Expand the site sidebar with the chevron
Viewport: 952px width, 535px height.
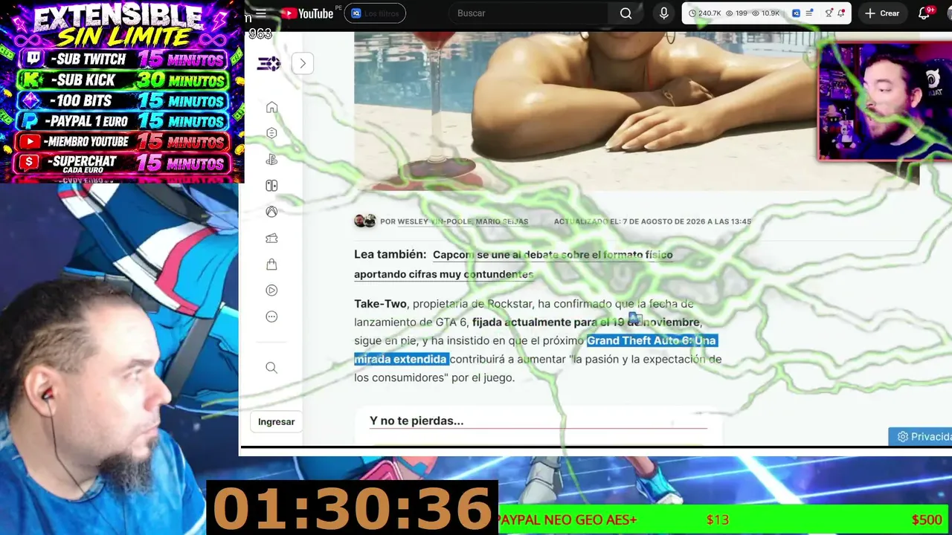pos(303,63)
